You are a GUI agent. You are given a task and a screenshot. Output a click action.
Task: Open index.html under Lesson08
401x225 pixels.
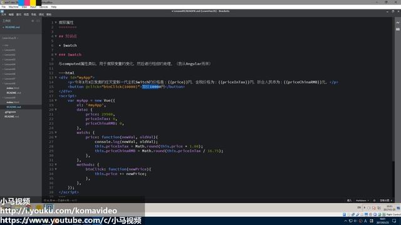click(13, 88)
